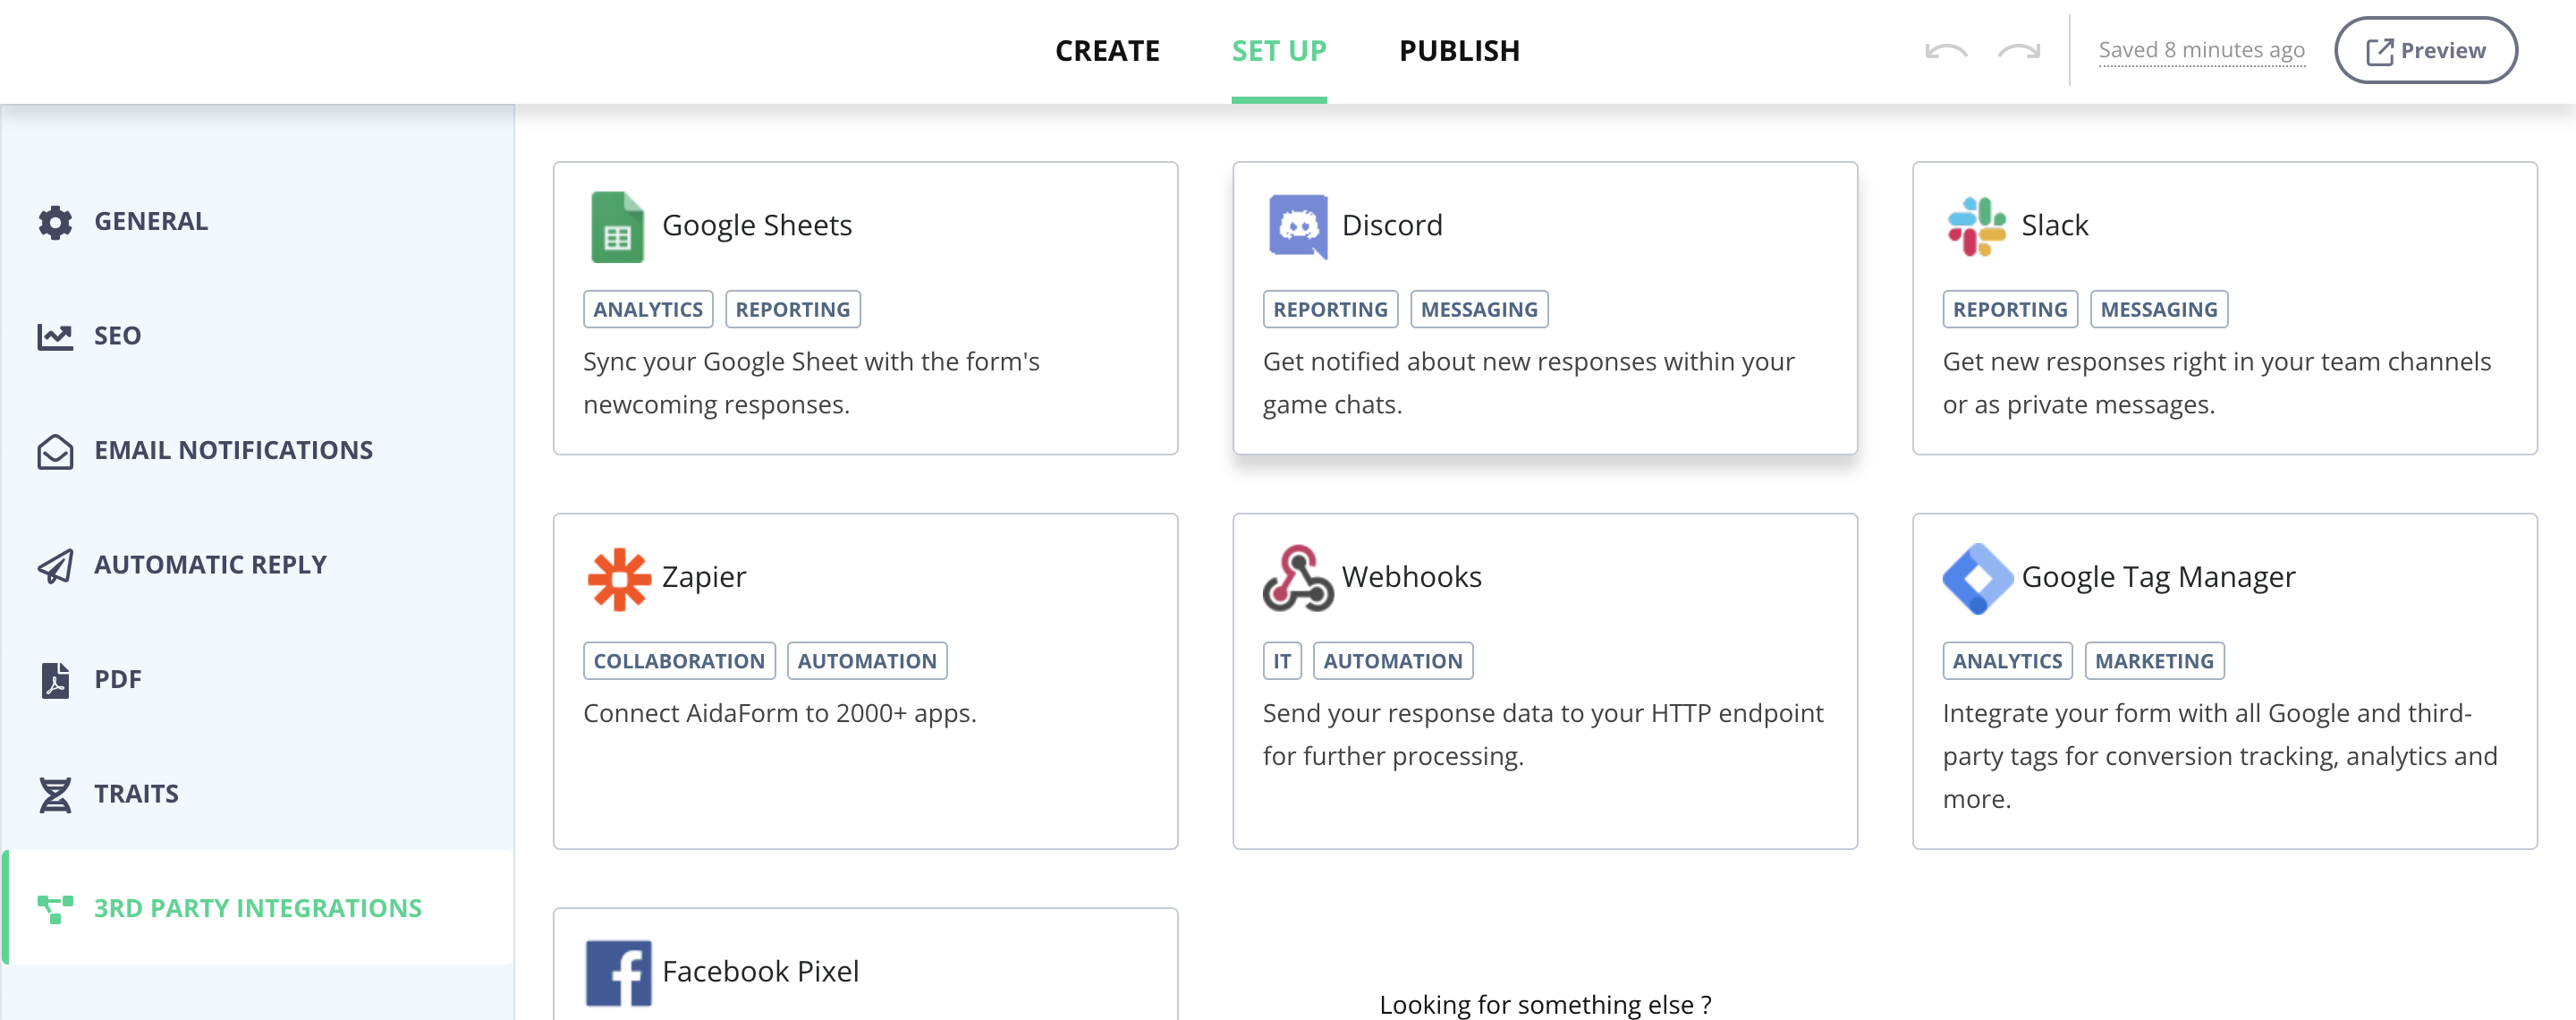Select 3RD PARTY INTEGRATIONS in sidebar
Viewport: 2576px width, 1020px height.
tap(258, 909)
